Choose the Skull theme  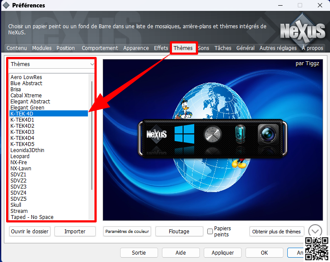click(49, 205)
